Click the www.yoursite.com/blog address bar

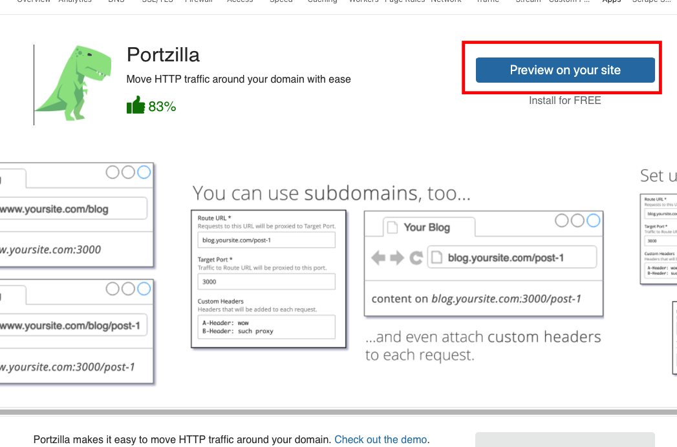72,209
